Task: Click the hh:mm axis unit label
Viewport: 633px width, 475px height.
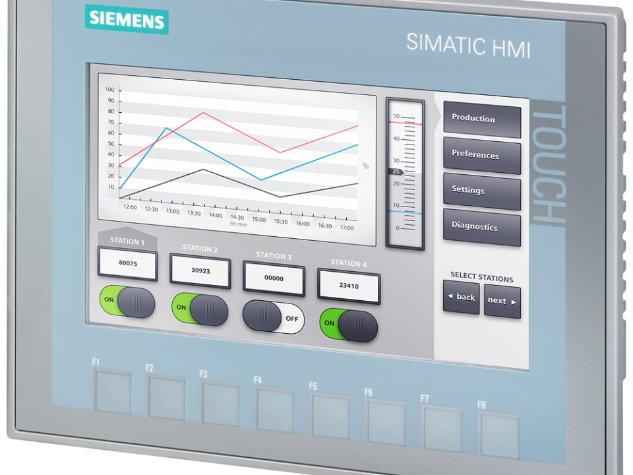Action: click(238, 224)
